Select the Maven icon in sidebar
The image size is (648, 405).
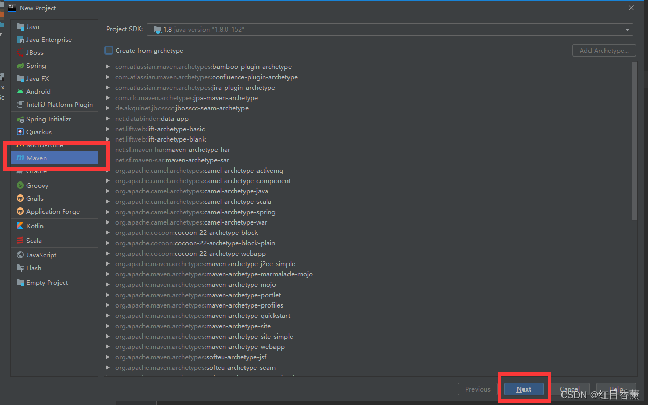20,158
